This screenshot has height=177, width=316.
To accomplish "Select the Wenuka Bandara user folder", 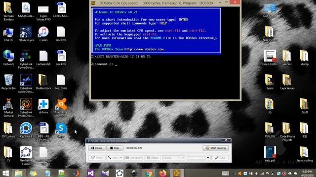I will pyautogui.click(x=8, y=12).
